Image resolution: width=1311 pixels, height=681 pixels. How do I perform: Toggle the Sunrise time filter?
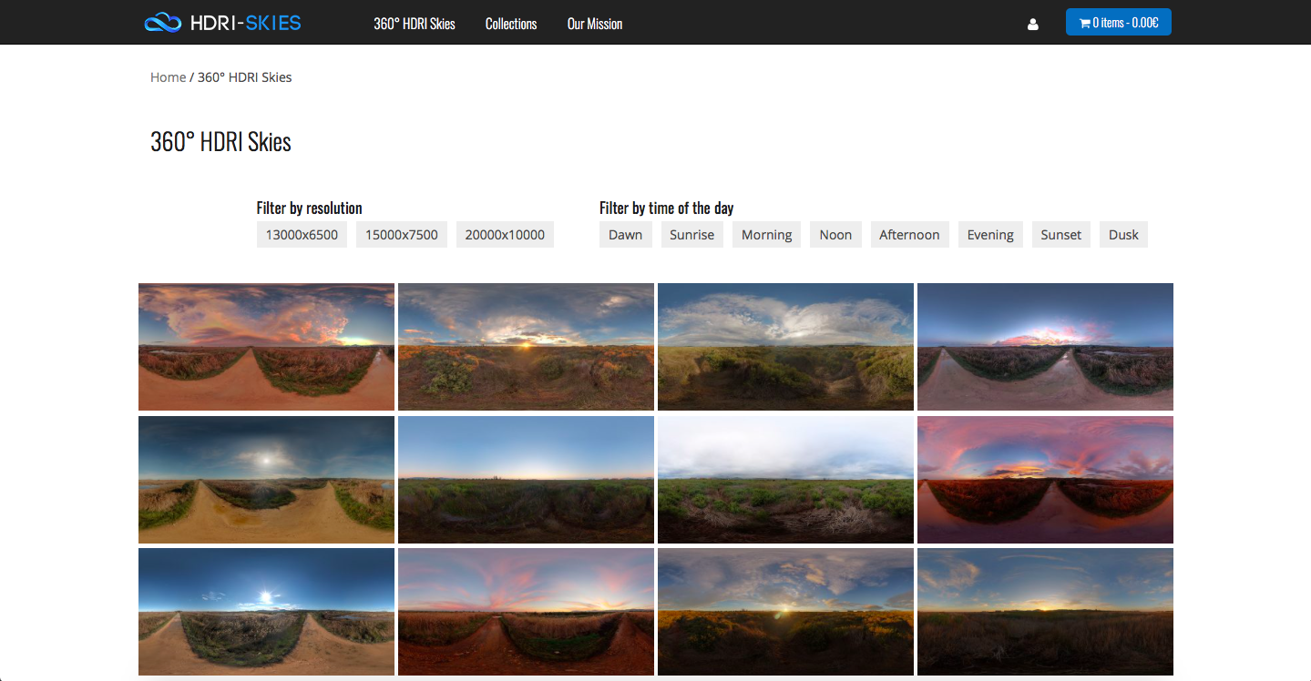(692, 235)
